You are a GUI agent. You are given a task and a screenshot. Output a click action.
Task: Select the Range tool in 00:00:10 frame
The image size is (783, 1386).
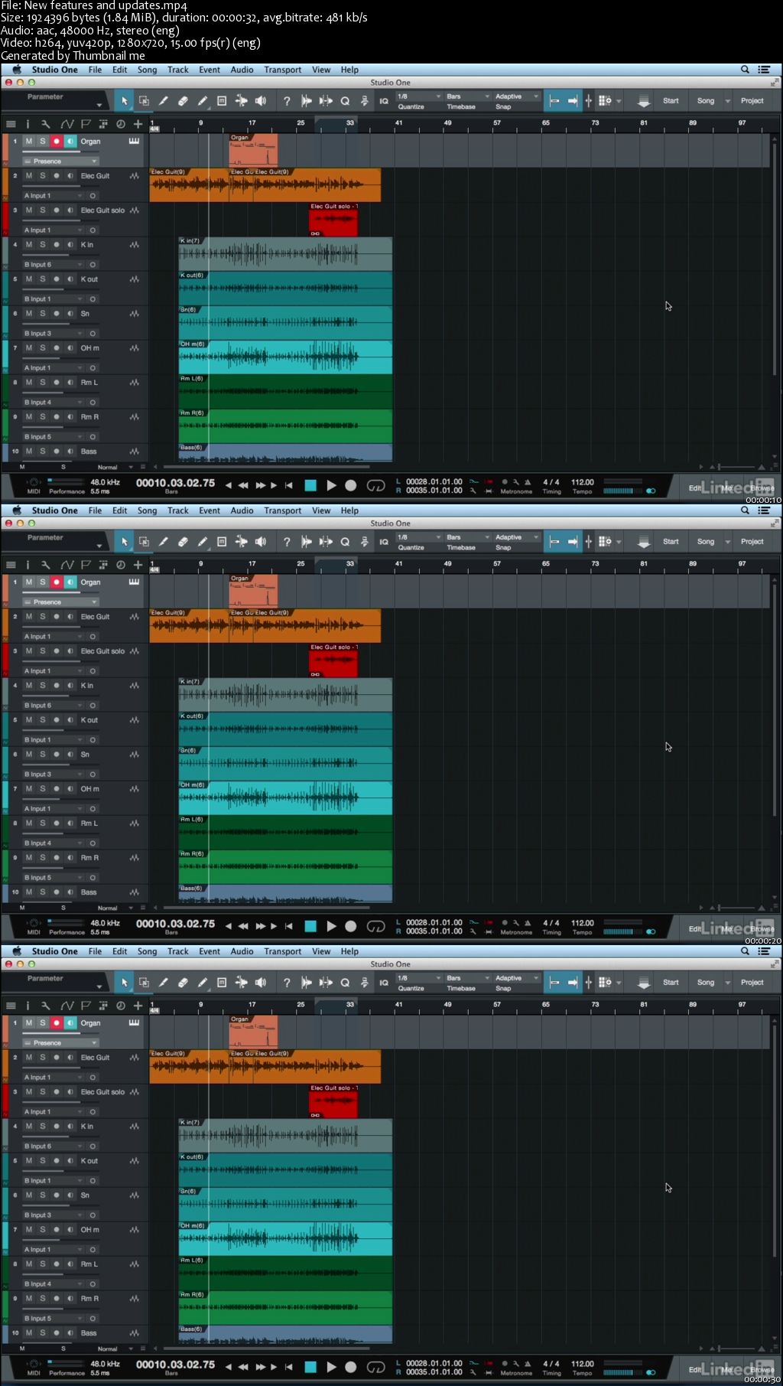(144, 101)
